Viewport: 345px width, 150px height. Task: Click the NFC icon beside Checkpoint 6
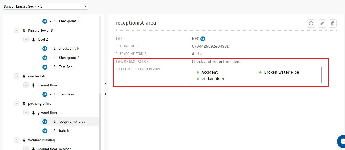coord(45,49)
